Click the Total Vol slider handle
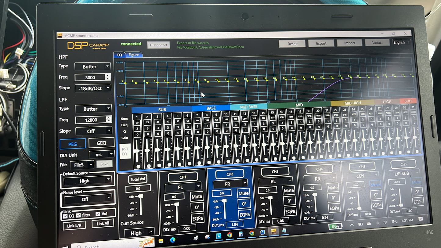The image size is (441, 248). [140, 196]
